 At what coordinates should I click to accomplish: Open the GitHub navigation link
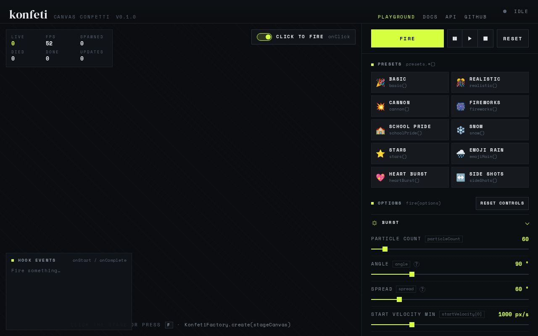click(475, 17)
